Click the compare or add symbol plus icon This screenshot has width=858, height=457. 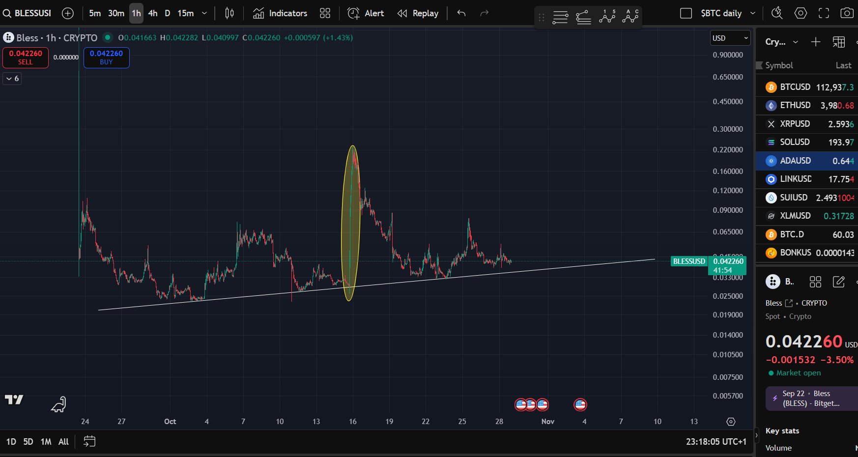click(x=68, y=13)
